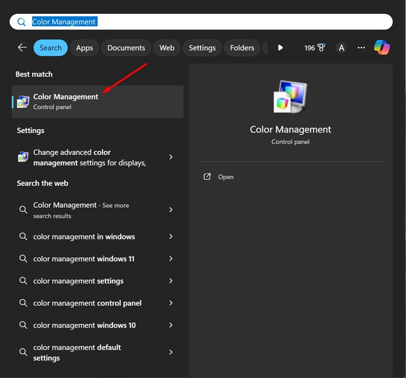This screenshot has width=406, height=378.
Task: Click search icon beside 'See more search results'
Action: [23, 210]
